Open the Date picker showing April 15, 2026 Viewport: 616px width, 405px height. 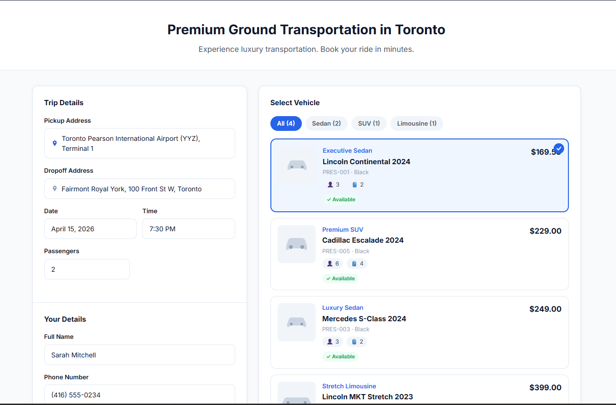(90, 228)
